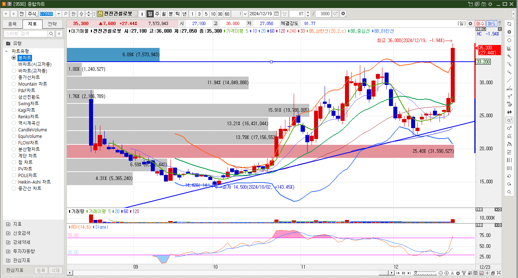Viewport: 518px width, 278px height.
Task: Switch to weekly (주) period
Action: pyautogui.click(x=157, y=14)
